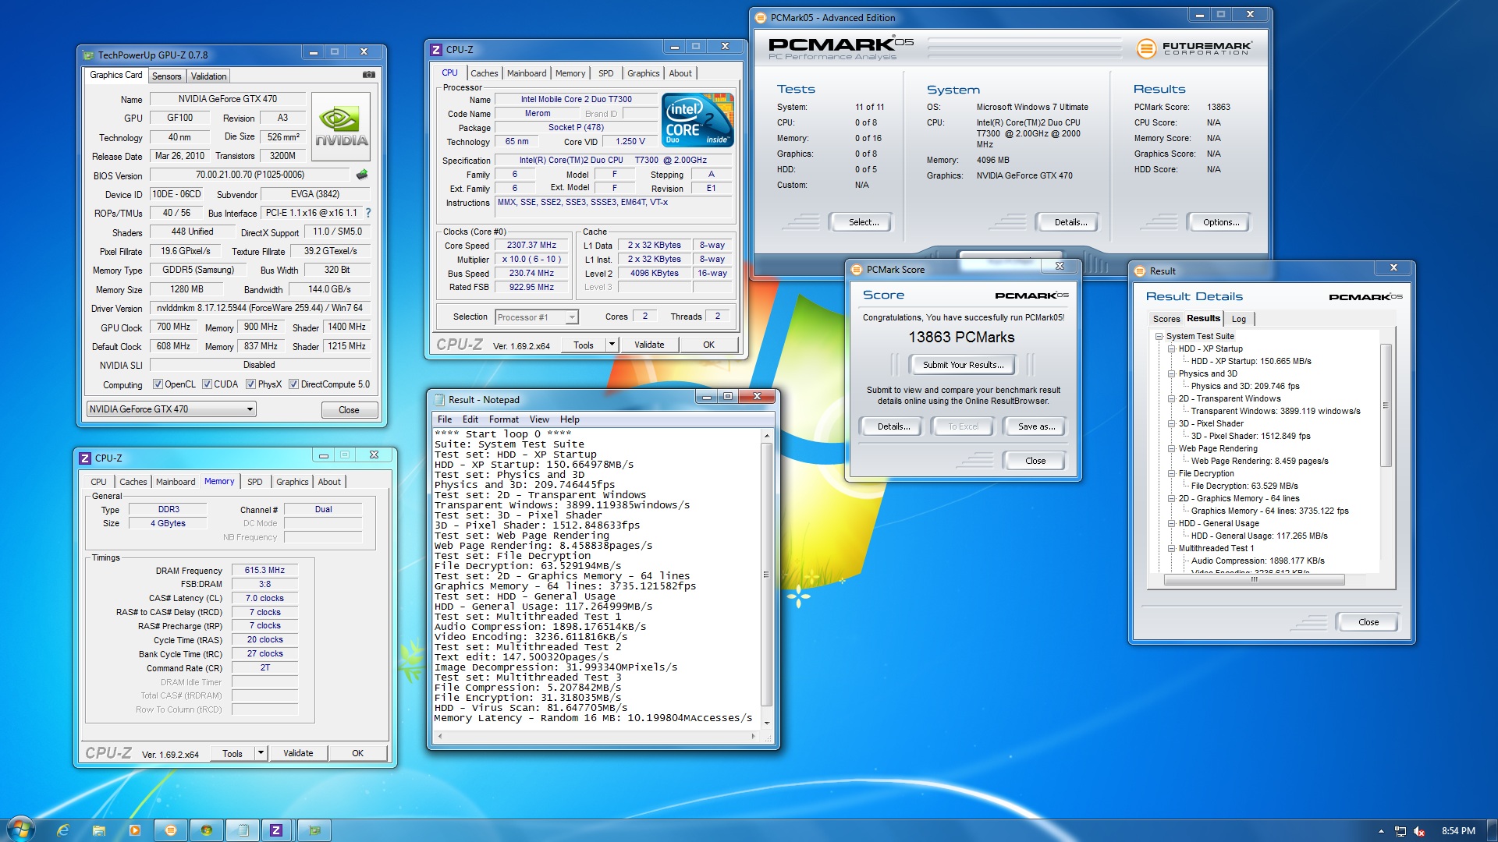1498x842 pixels.
Task: Open the Tools dropdown arrow in Memory CPU-Z
Action: pyautogui.click(x=261, y=753)
